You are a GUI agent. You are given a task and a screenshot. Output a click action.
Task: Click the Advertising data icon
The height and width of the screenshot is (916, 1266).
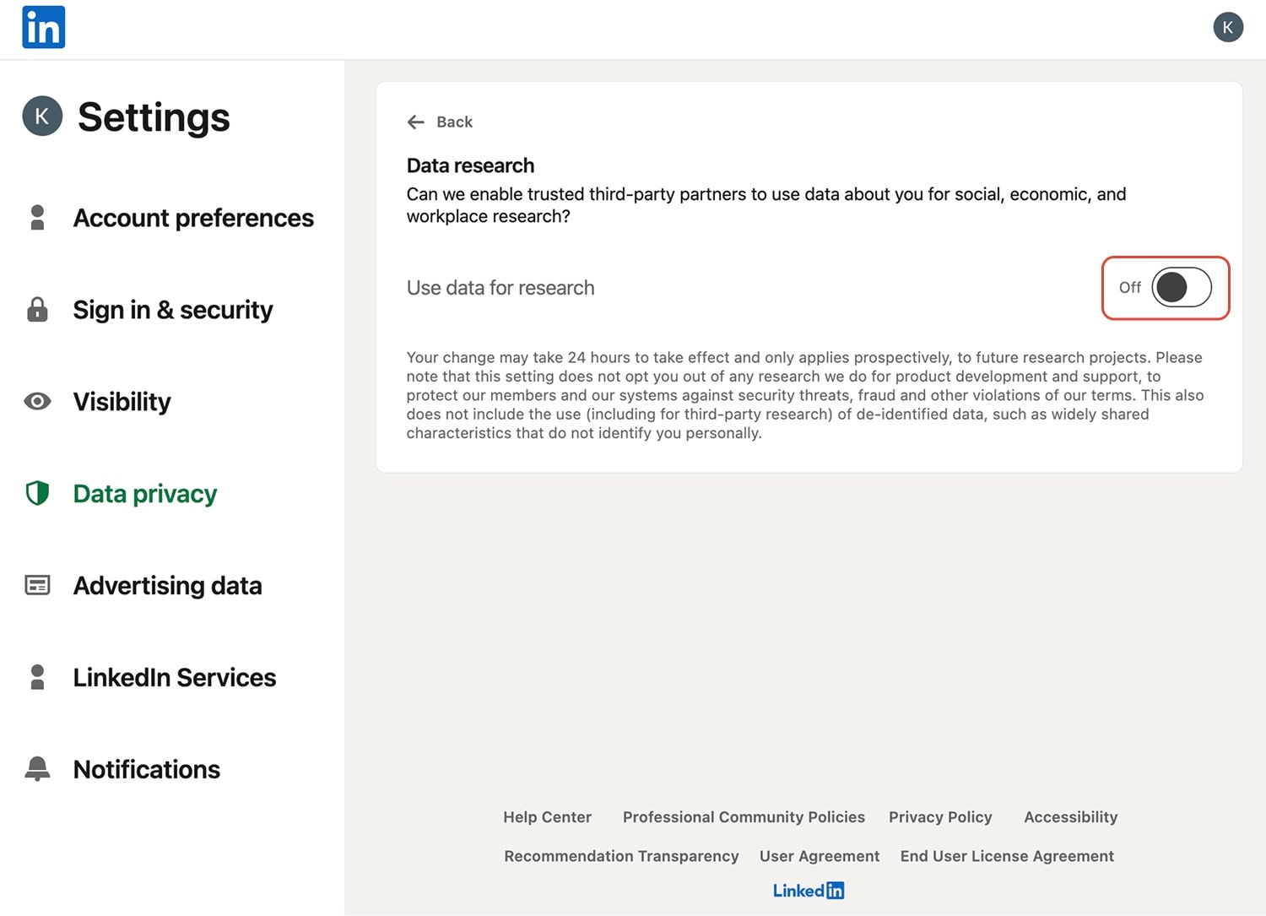click(37, 585)
